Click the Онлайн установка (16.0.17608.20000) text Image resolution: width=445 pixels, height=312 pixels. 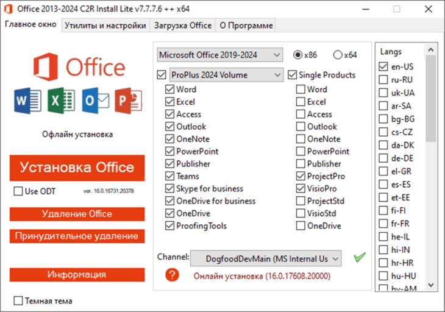(262, 276)
